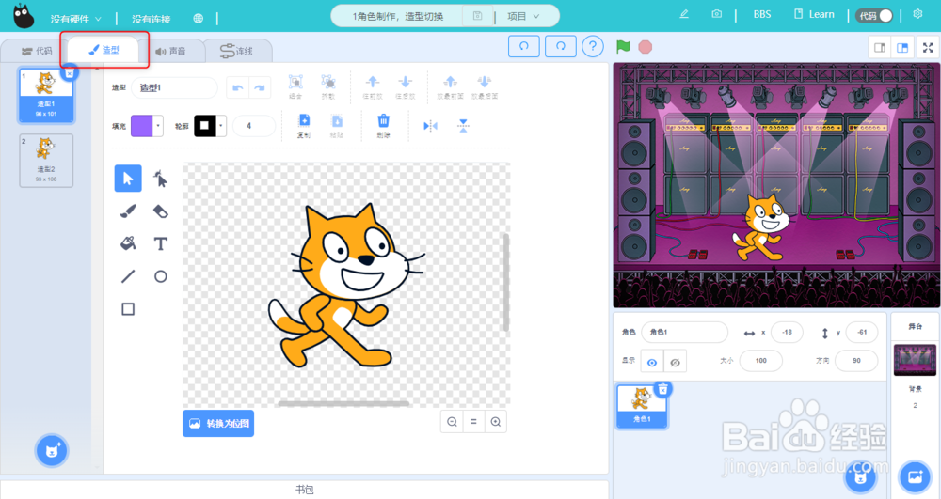The height and width of the screenshot is (499, 941).
Task: Click the costume redo arrow
Action: (260, 88)
